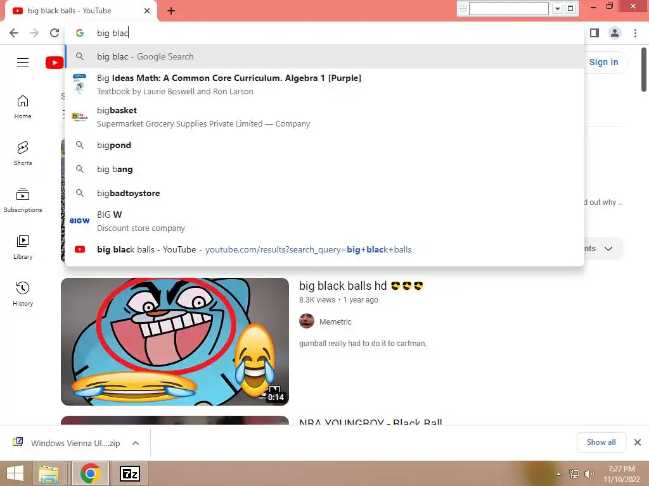The height and width of the screenshot is (486, 649).
Task: Select the 'bigbadtoystore' suggestion
Action: click(324, 193)
